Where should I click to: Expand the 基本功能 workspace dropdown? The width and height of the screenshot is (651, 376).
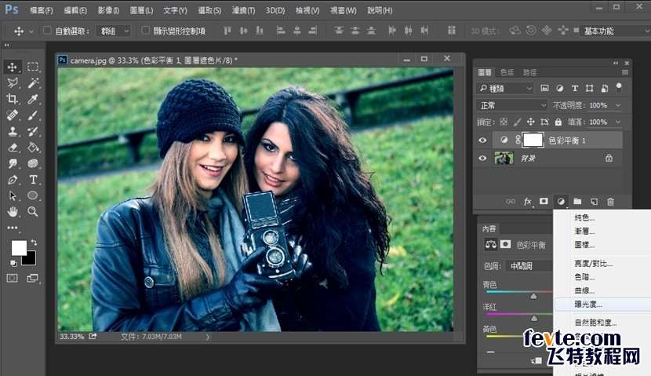613,31
